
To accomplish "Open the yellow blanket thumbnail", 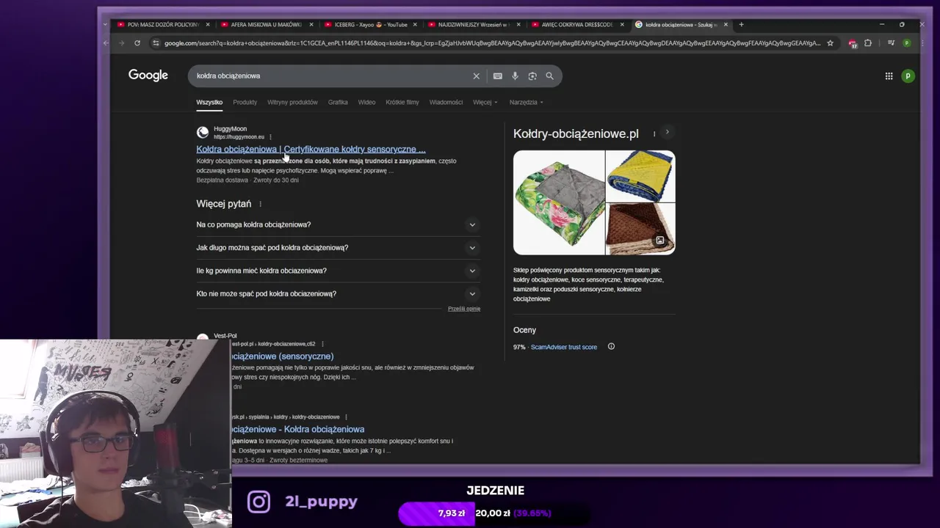I will pos(640,176).
